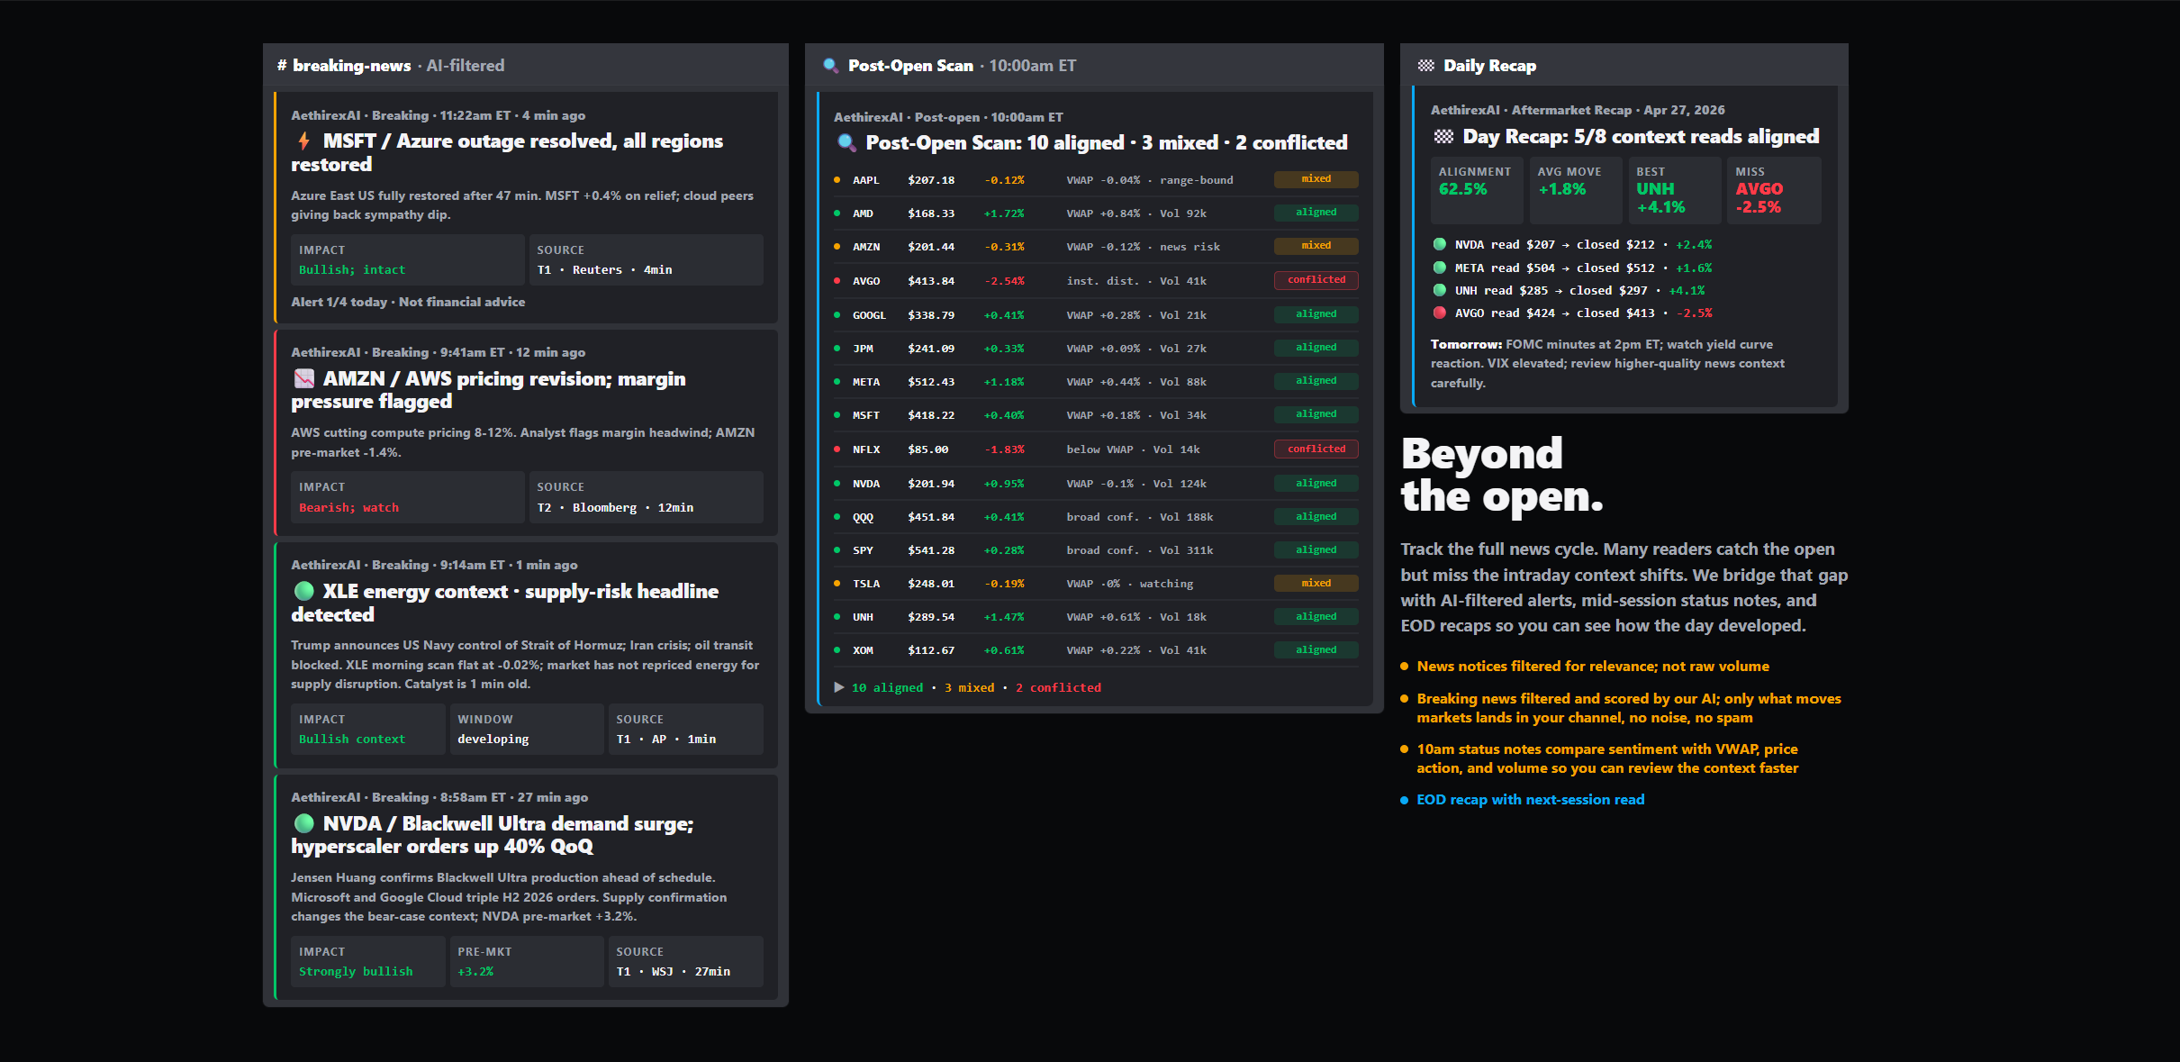Click the AVG MOVE +1.8% stat tile

tap(1576, 190)
